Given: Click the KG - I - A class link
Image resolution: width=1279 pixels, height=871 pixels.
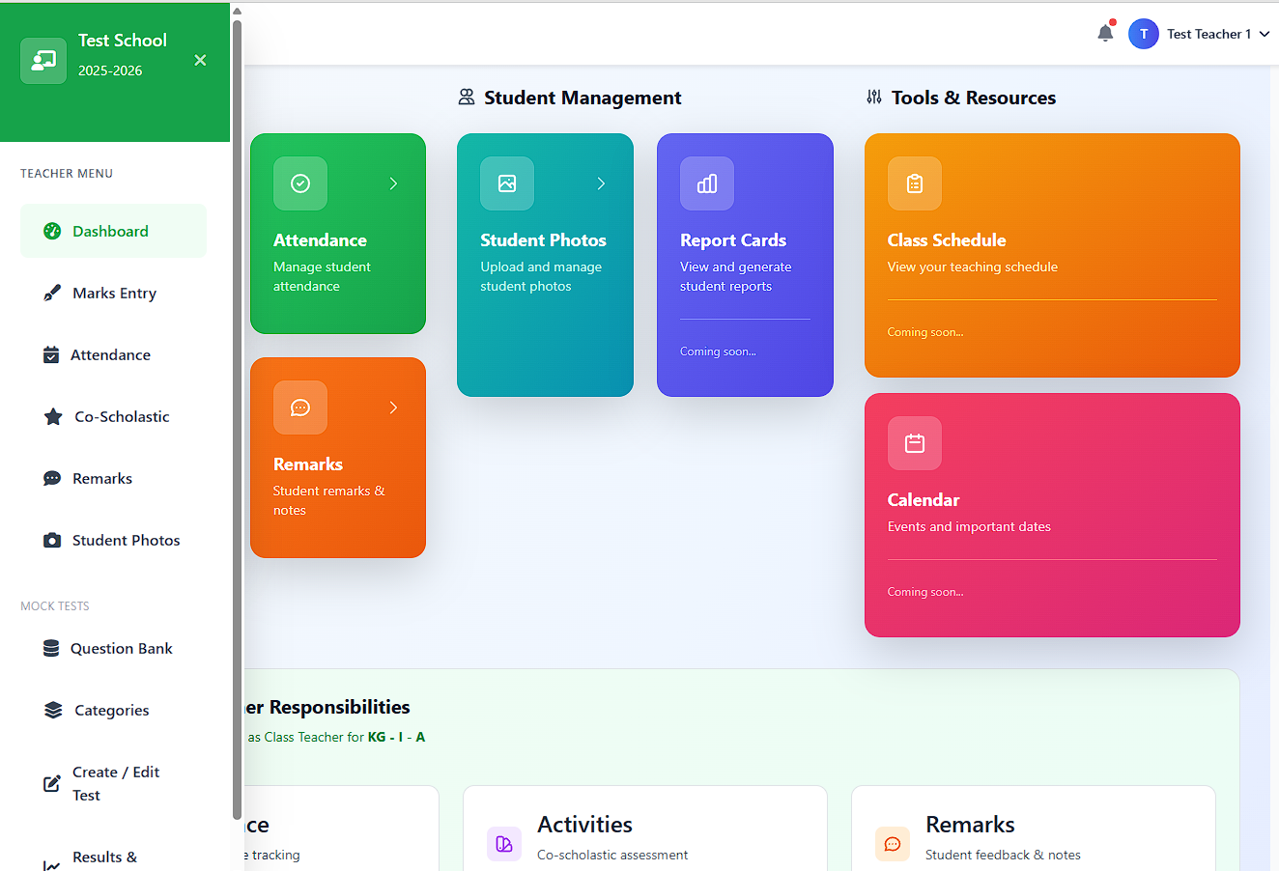Looking at the screenshot, I should (x=396, y=736).
